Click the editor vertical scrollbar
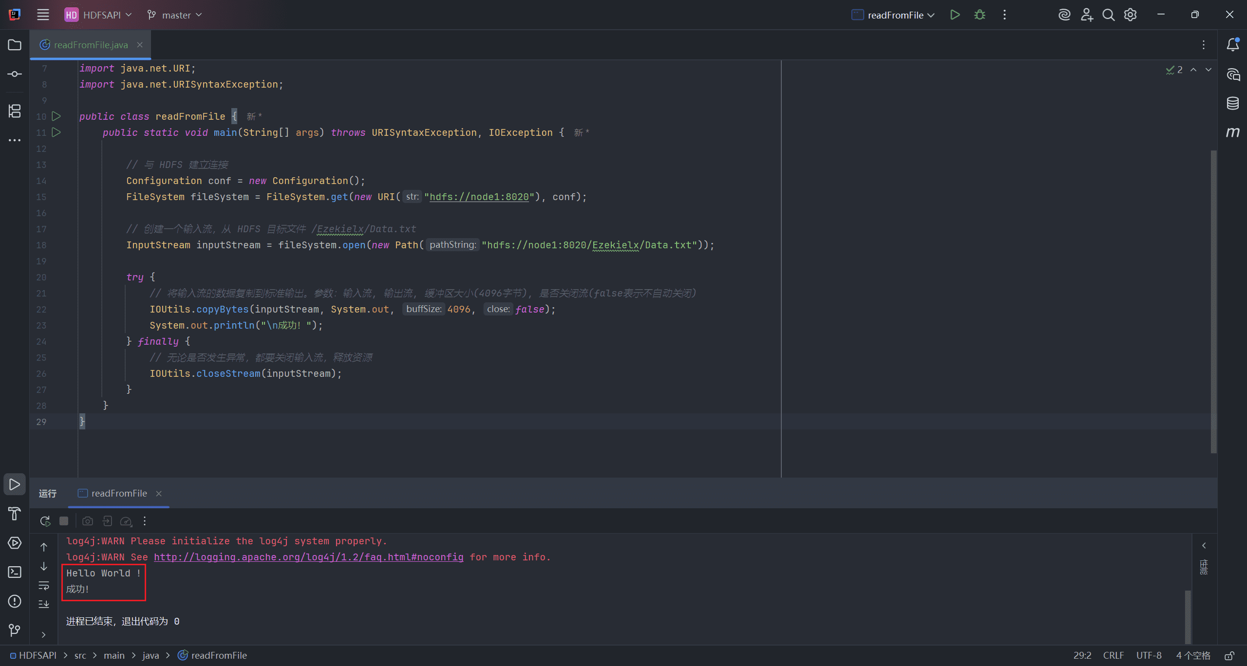This screenshot has height=666, width=1247. (1213, 302)
